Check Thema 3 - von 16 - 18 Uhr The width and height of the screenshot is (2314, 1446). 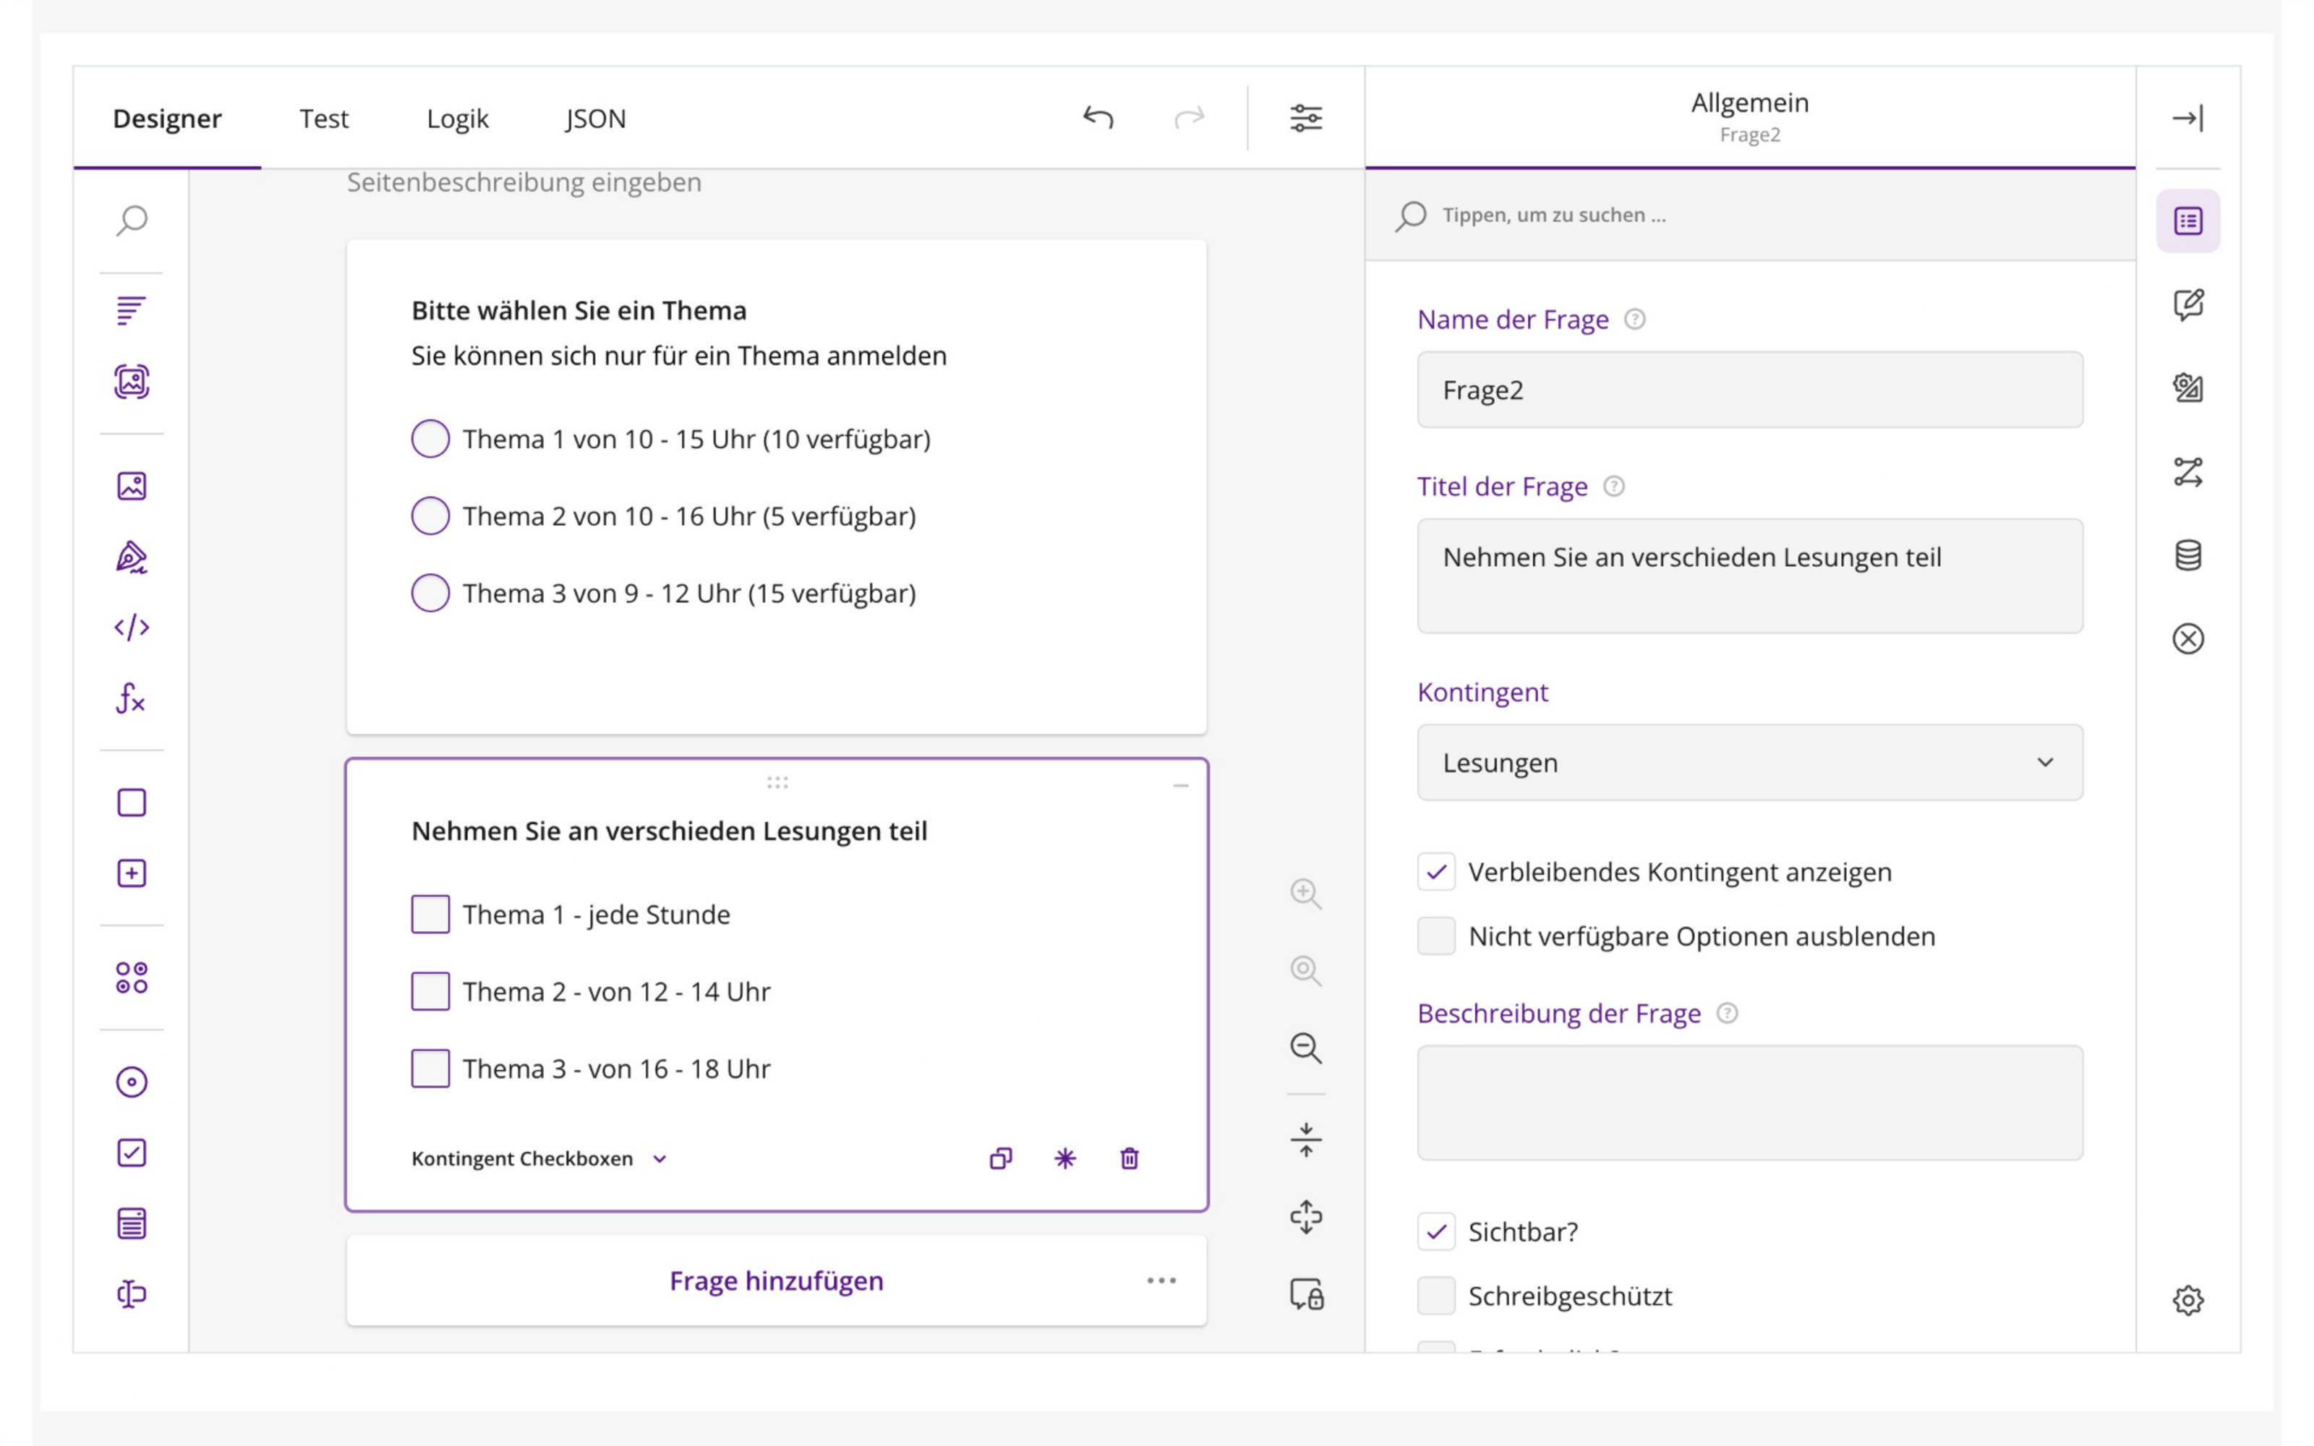(430, 1069)
